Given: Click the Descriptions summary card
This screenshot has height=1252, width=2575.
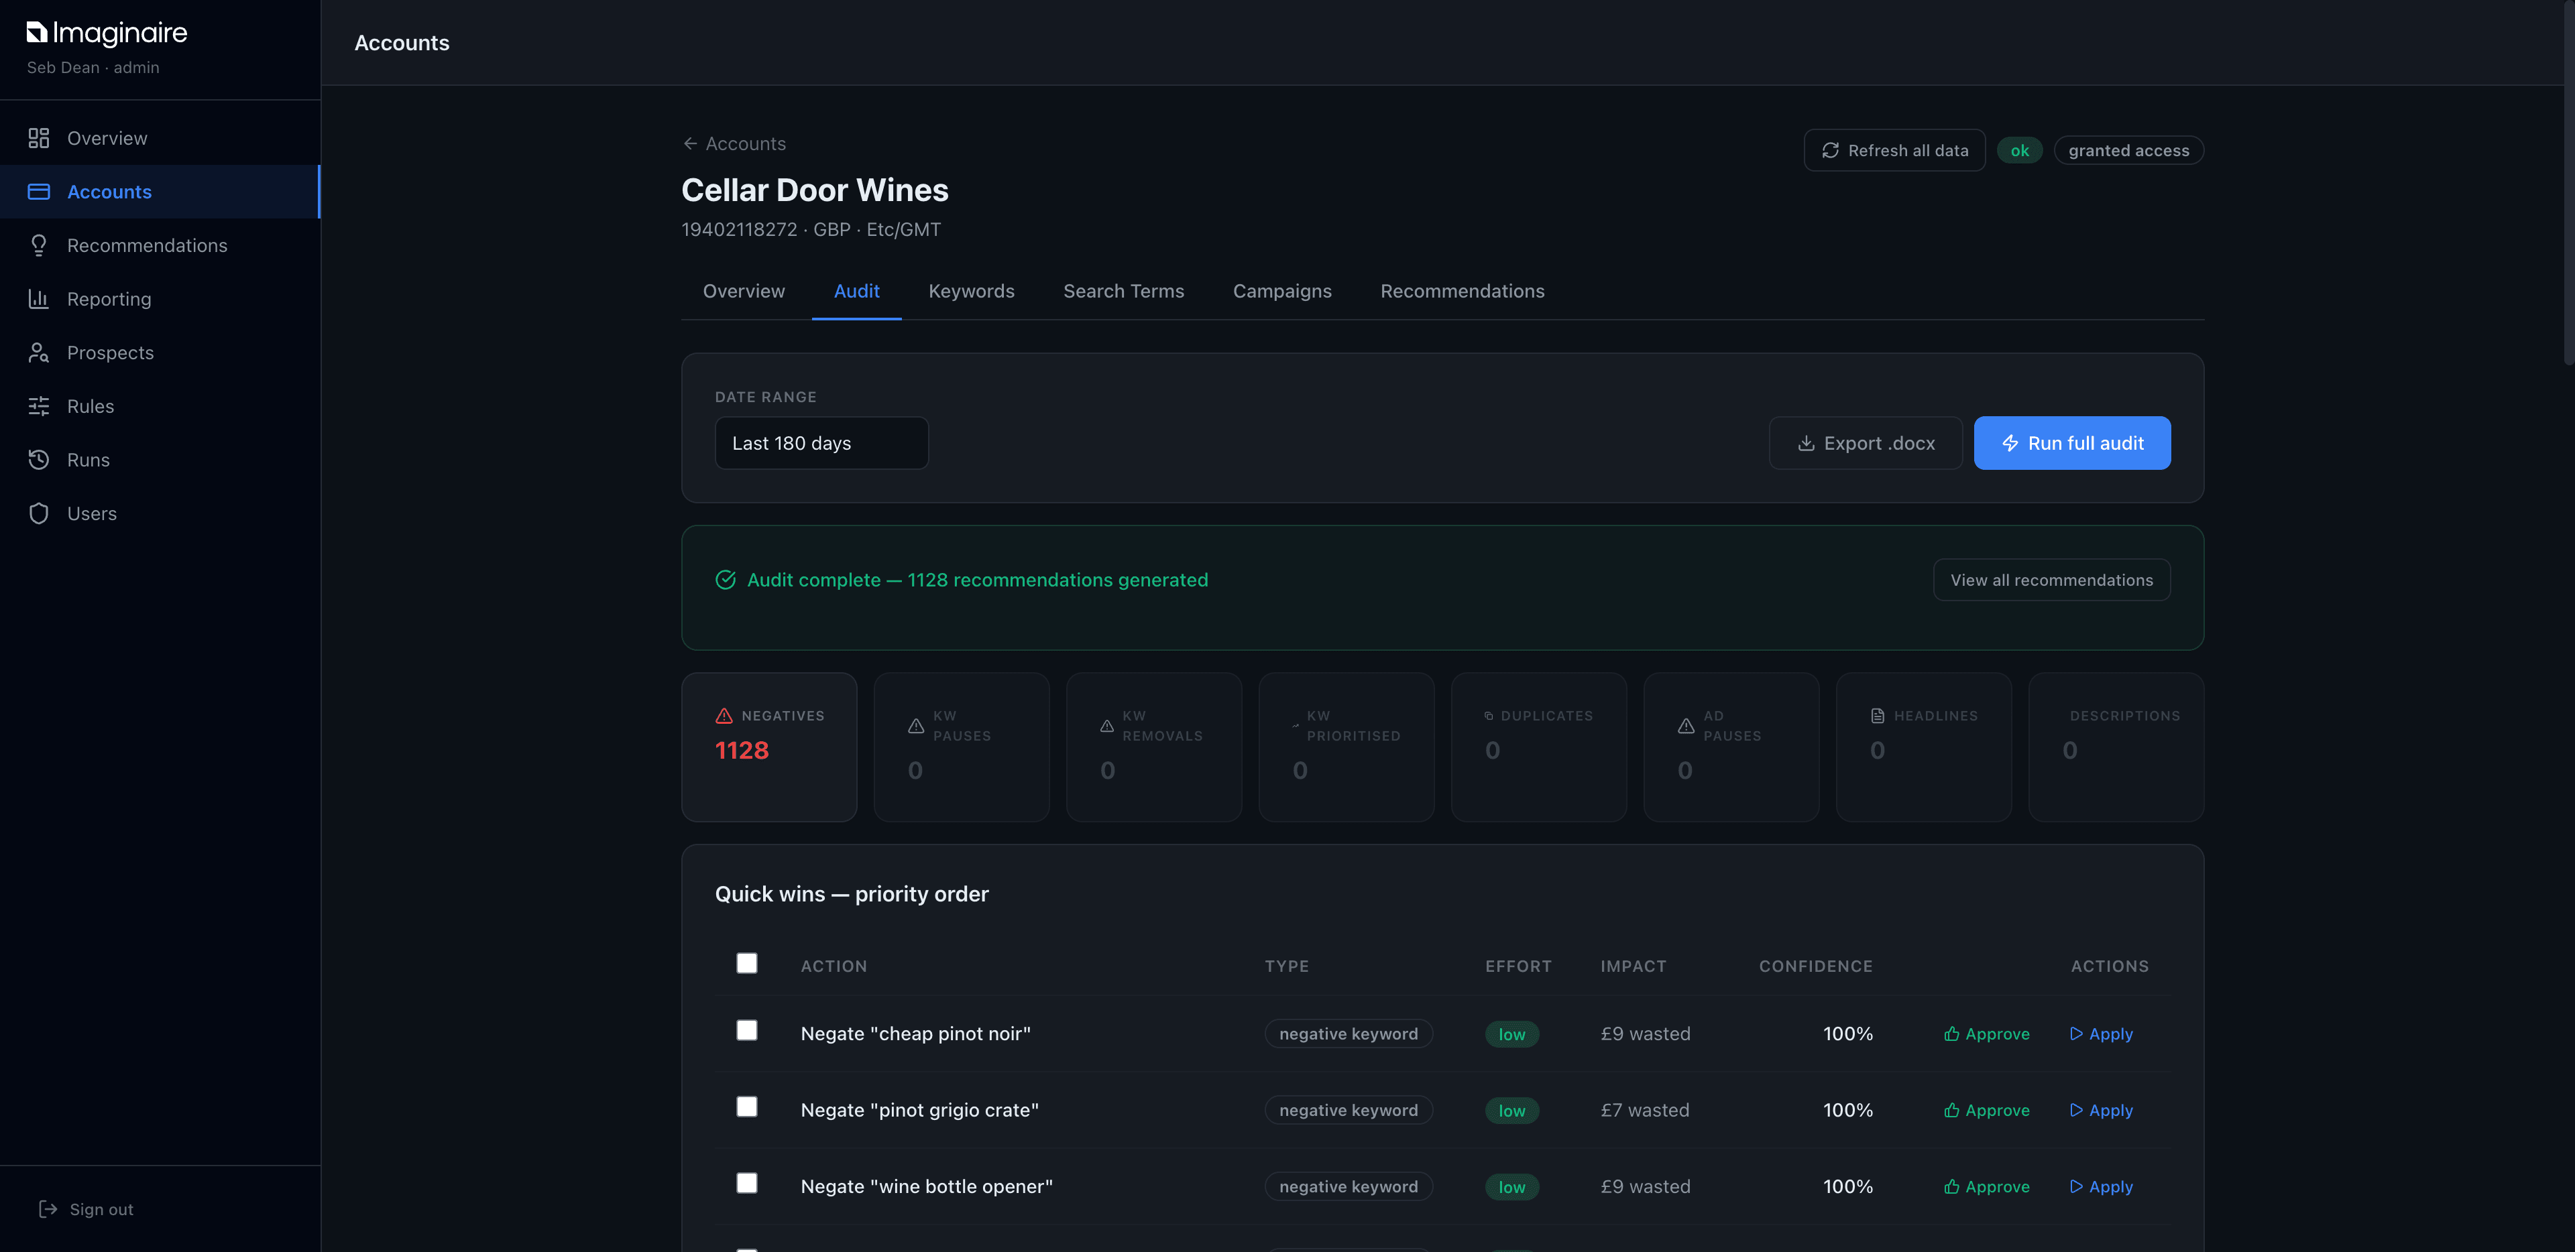Looking at the screenshot, I should tap(2116, 747).
